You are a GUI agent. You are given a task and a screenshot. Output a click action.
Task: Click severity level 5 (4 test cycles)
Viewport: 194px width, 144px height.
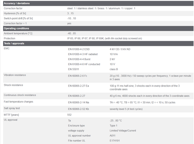click(126, 109)
